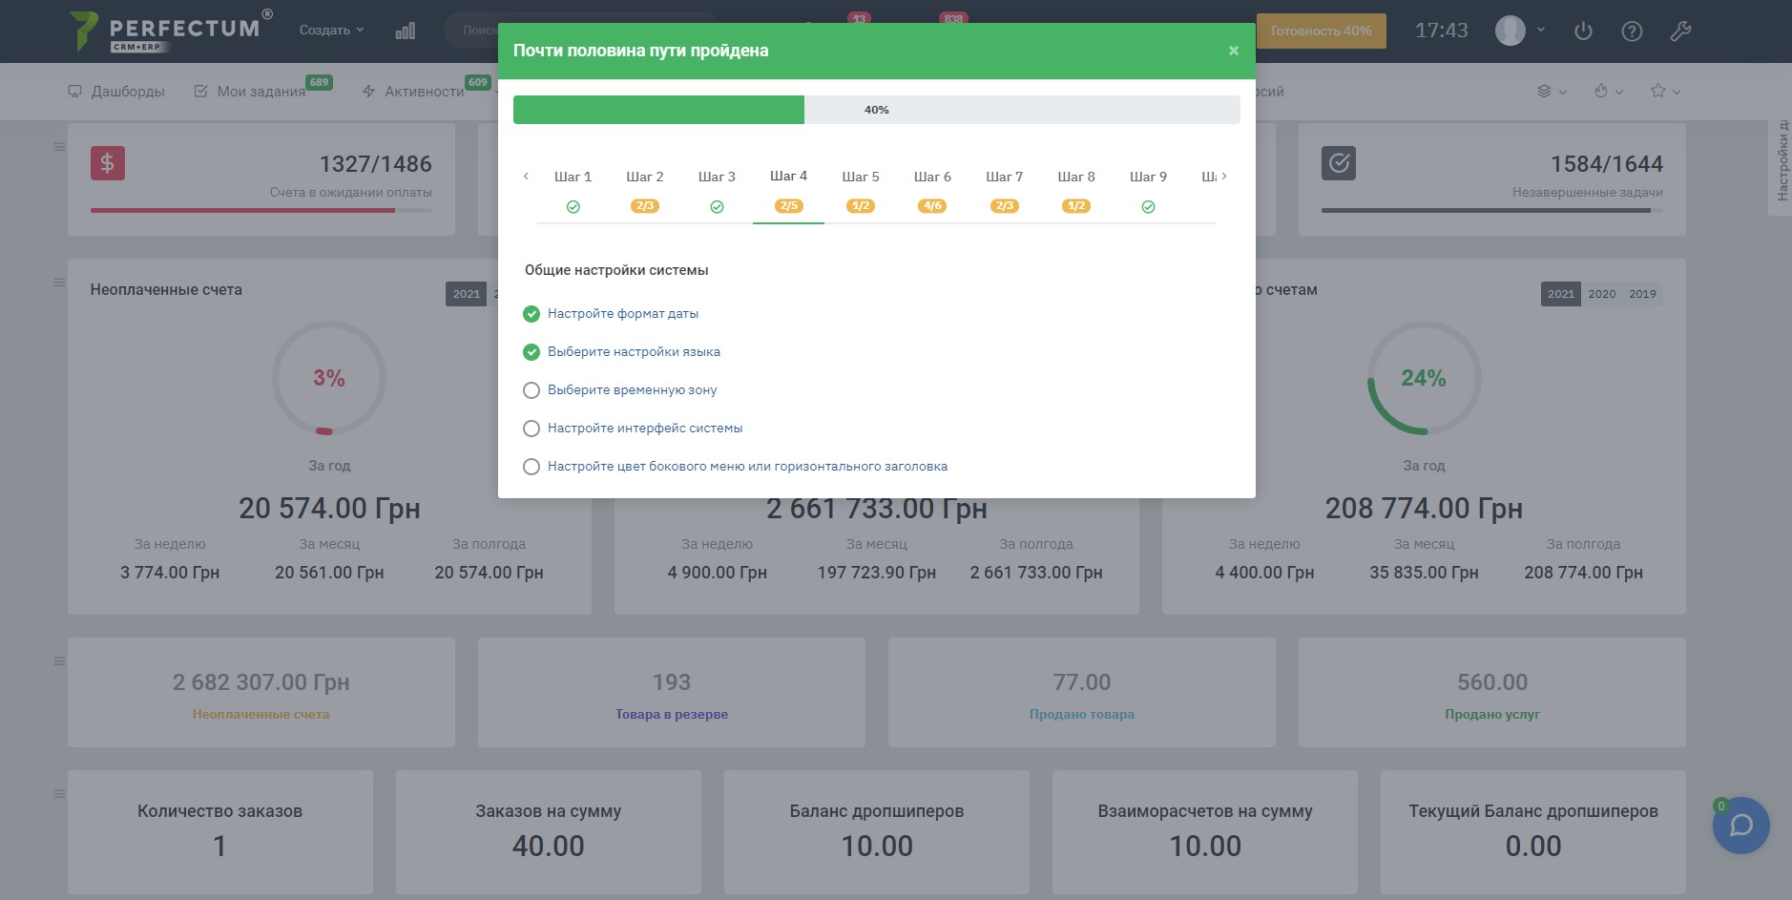1792x900 pixels.
Task: Click the 'Готовность 40%' button
Action: click(x=1321, y=31)
